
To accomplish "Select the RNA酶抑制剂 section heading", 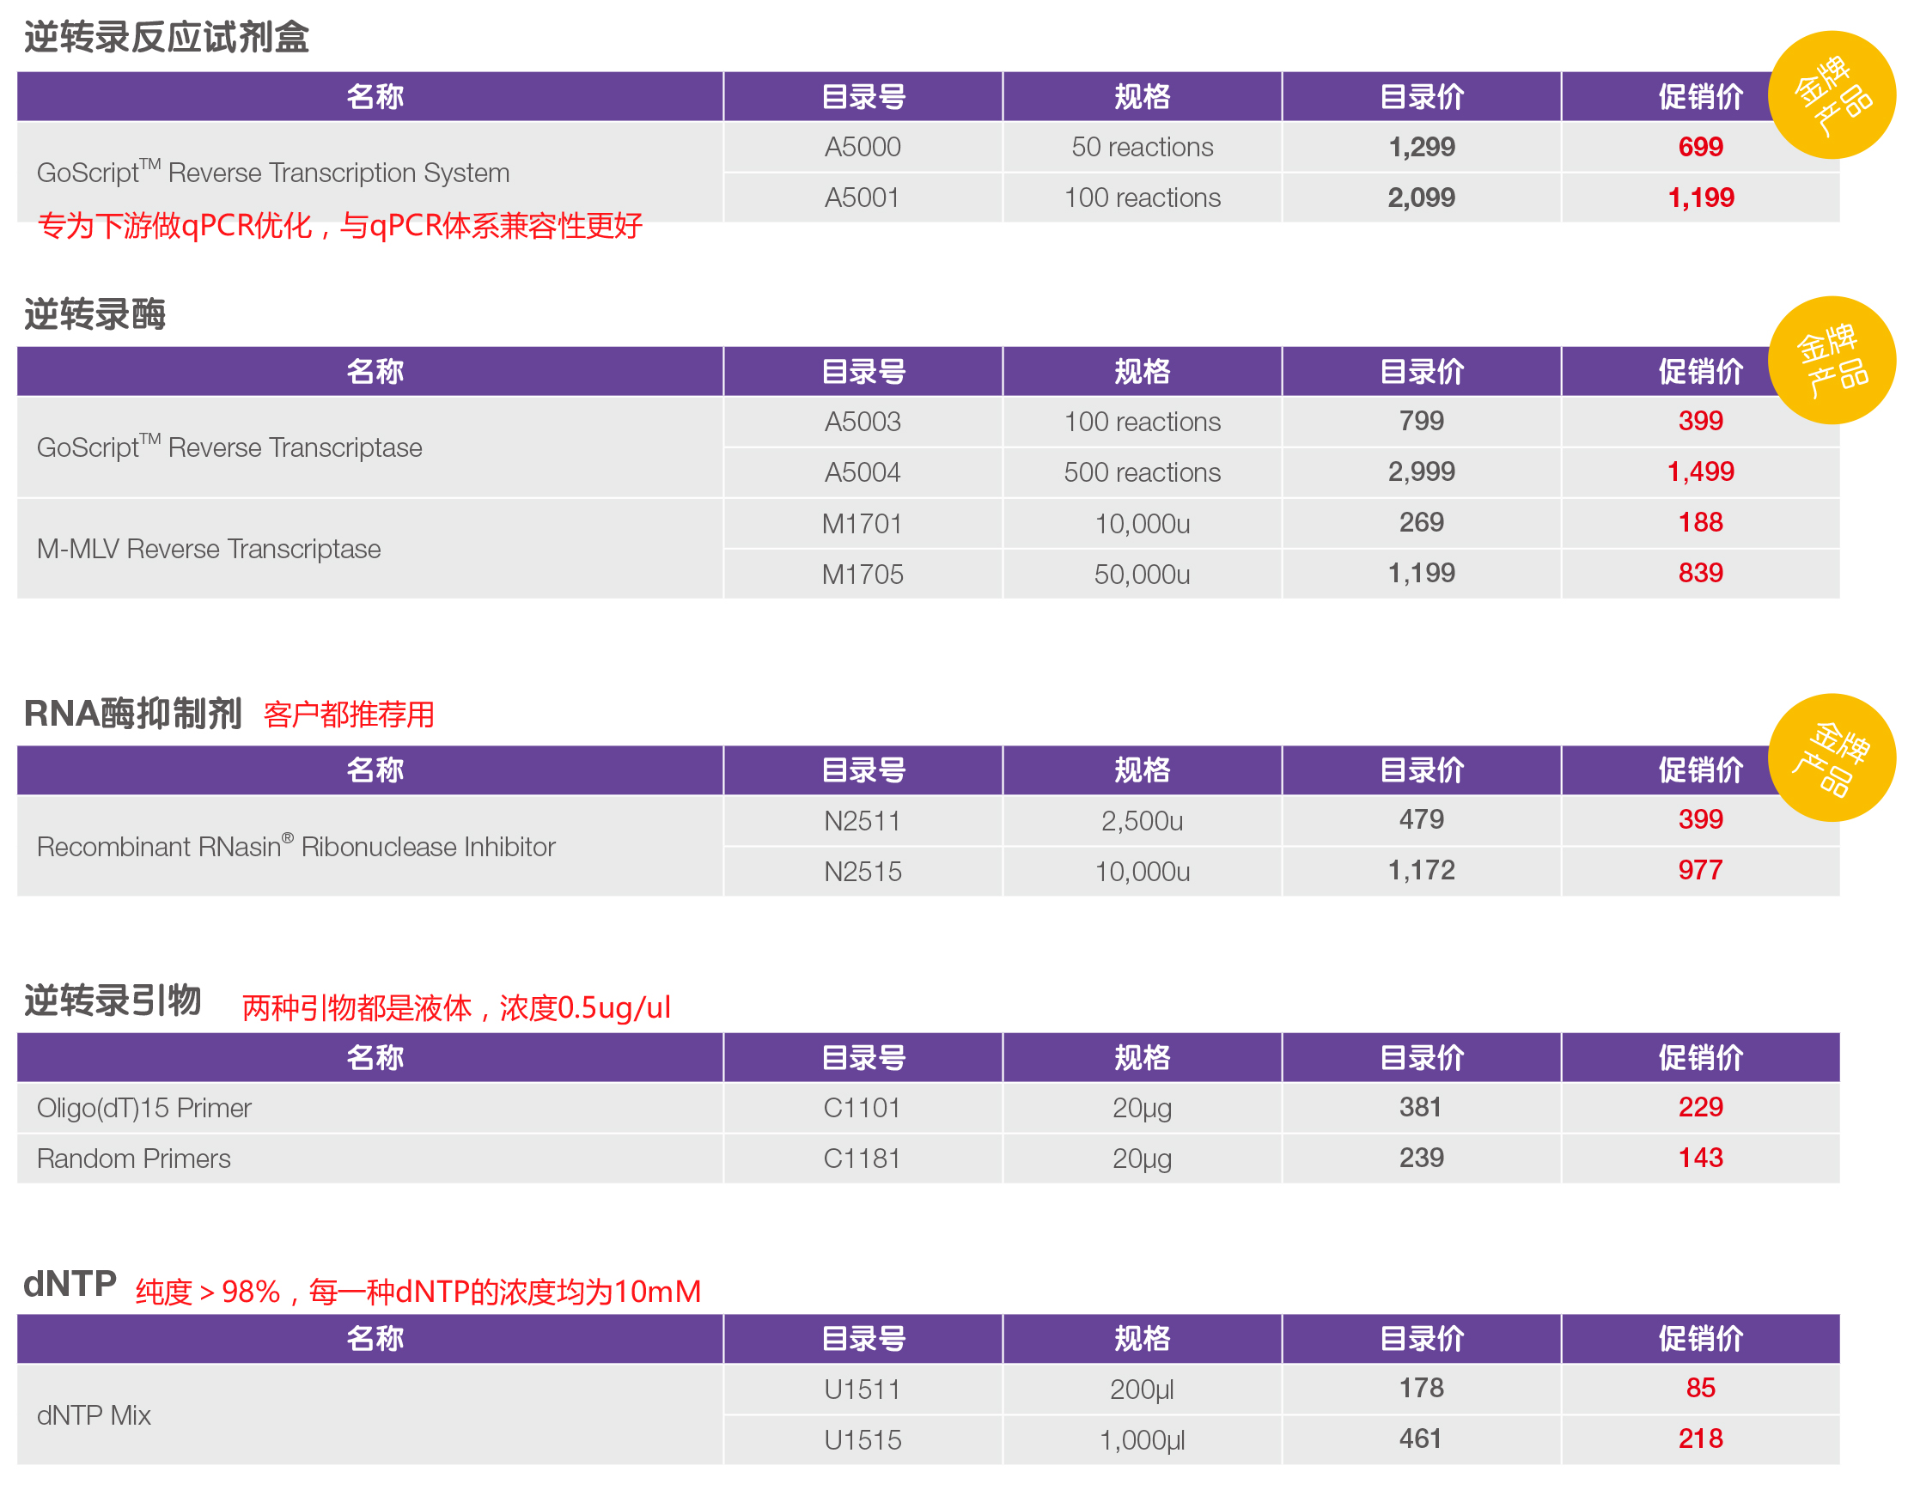I will [132, 714].
